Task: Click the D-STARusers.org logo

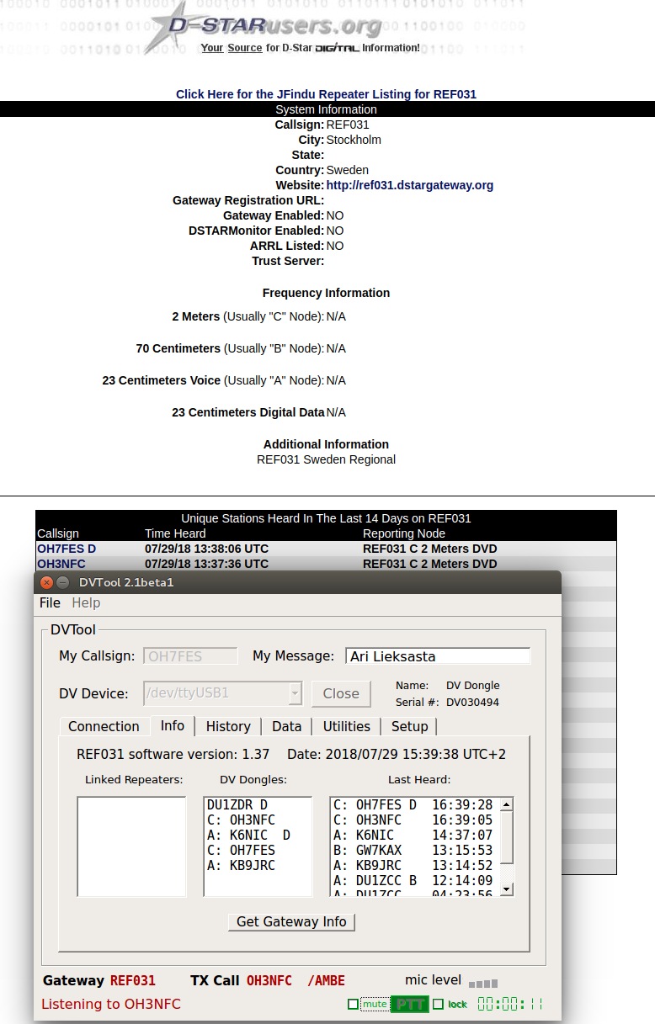Action: pyautogui.click(x=265, y=27)
